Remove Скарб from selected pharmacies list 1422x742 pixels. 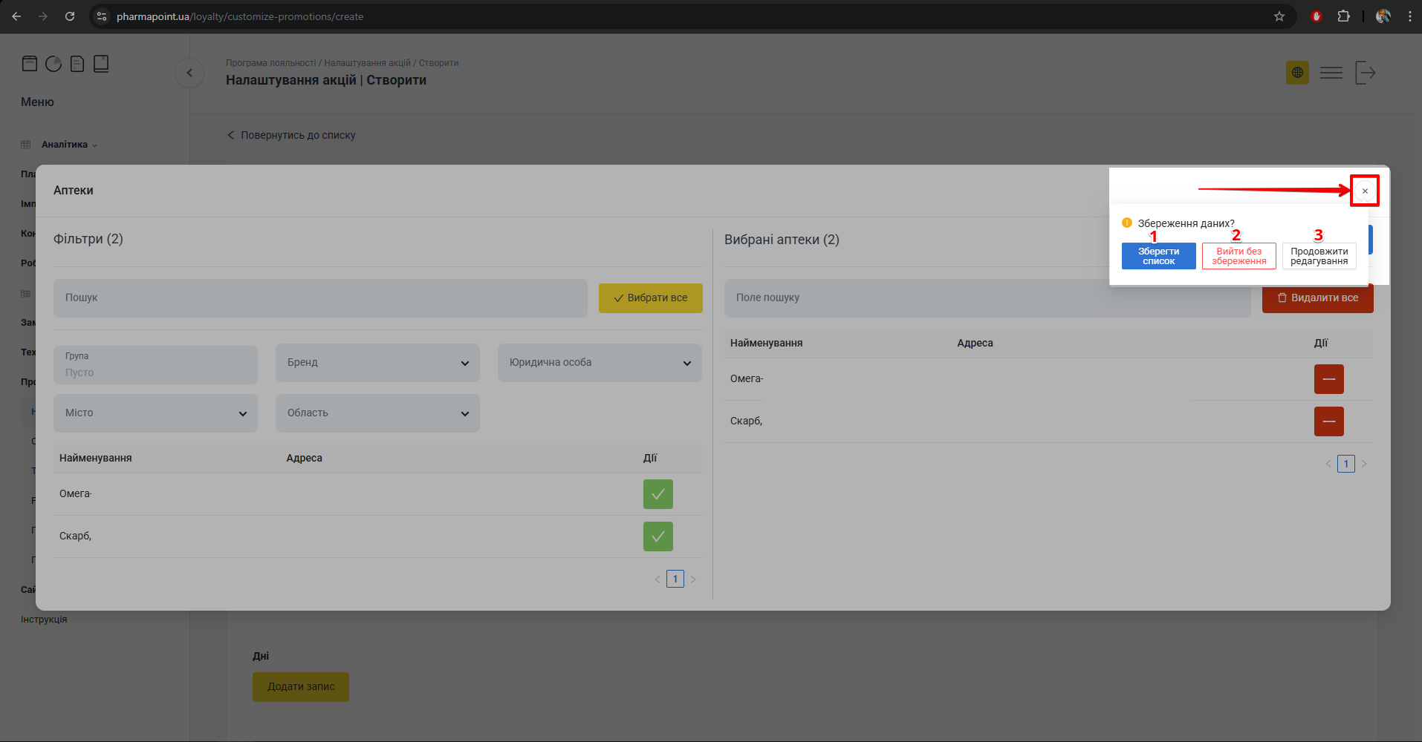1328,421
